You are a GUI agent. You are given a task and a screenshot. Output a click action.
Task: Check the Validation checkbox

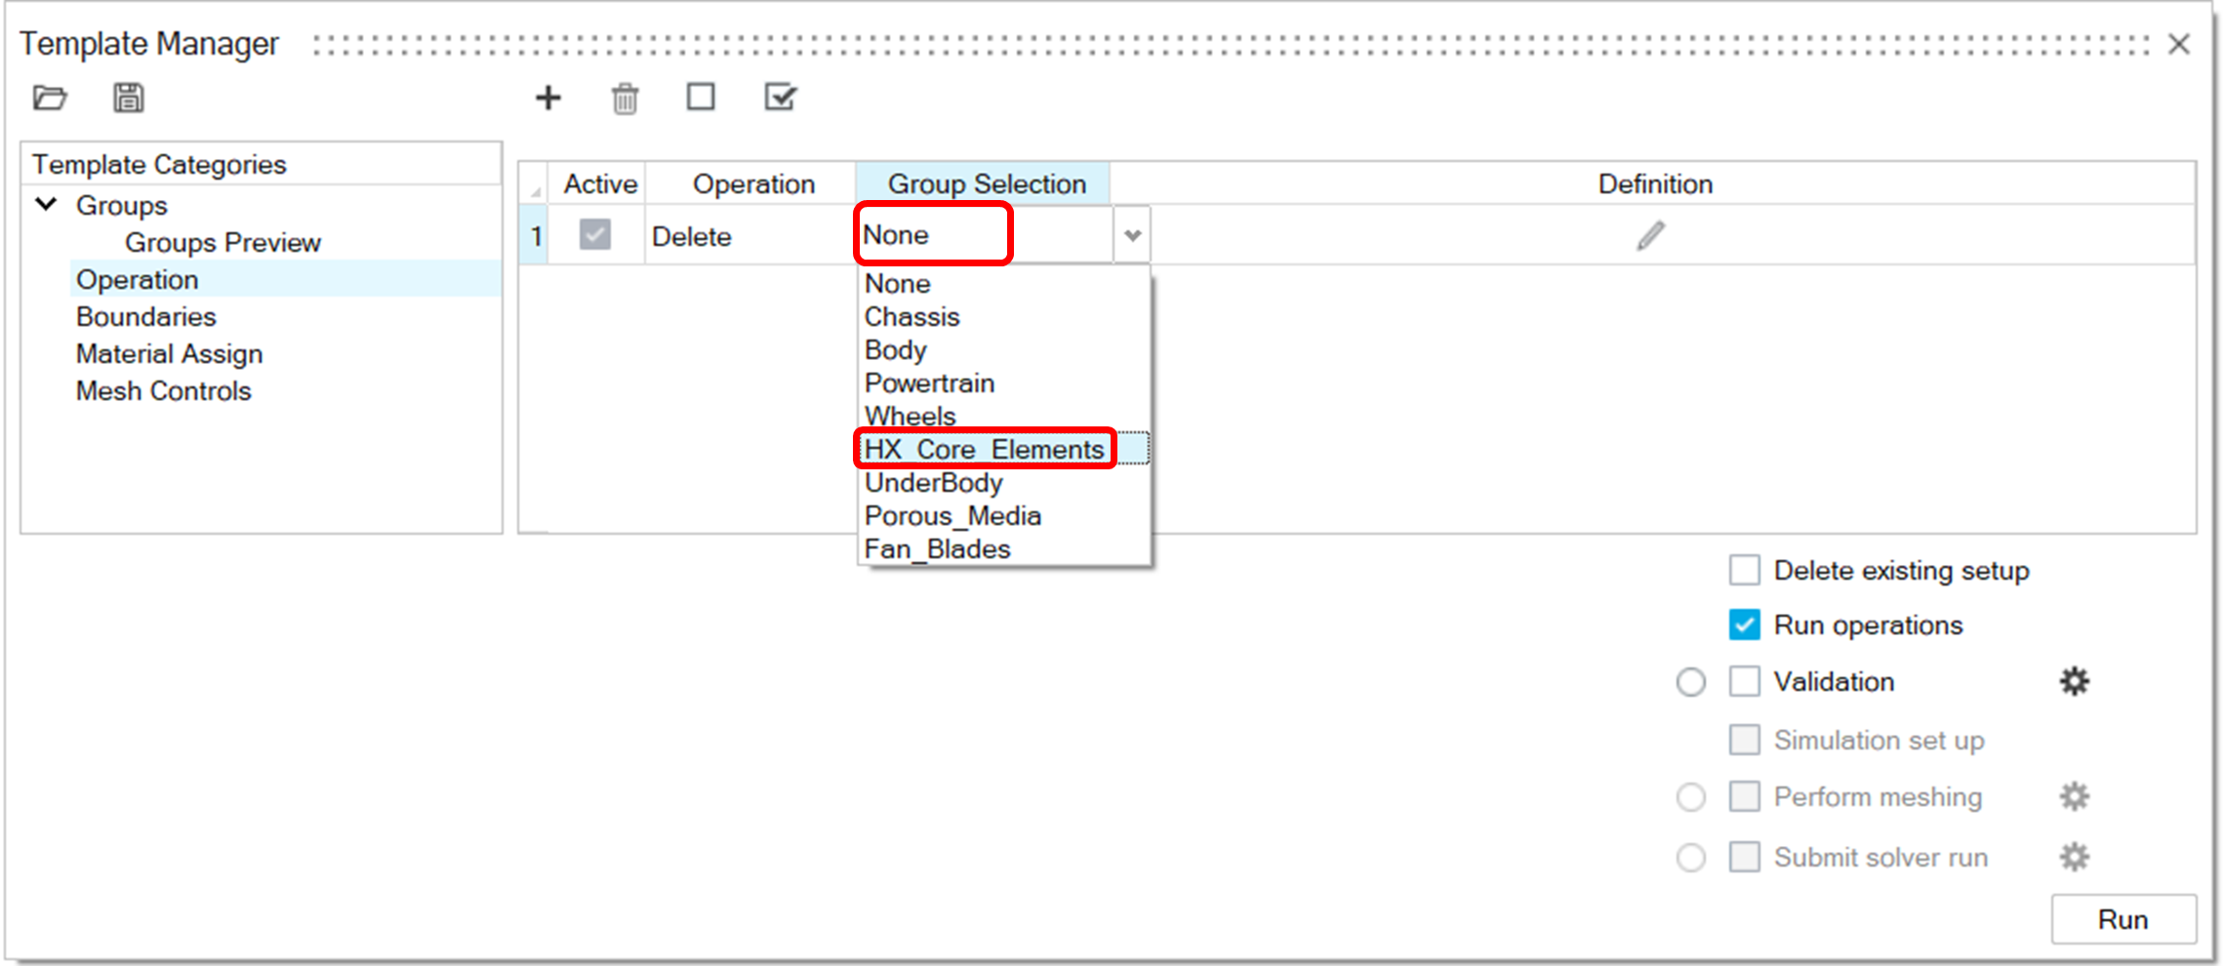click(1745, 681)
